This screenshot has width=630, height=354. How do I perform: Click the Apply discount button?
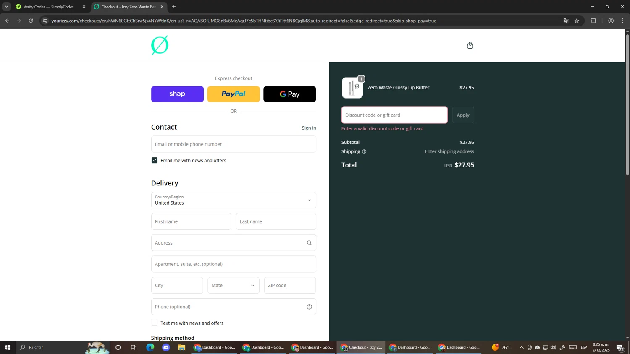click(463, 115)
